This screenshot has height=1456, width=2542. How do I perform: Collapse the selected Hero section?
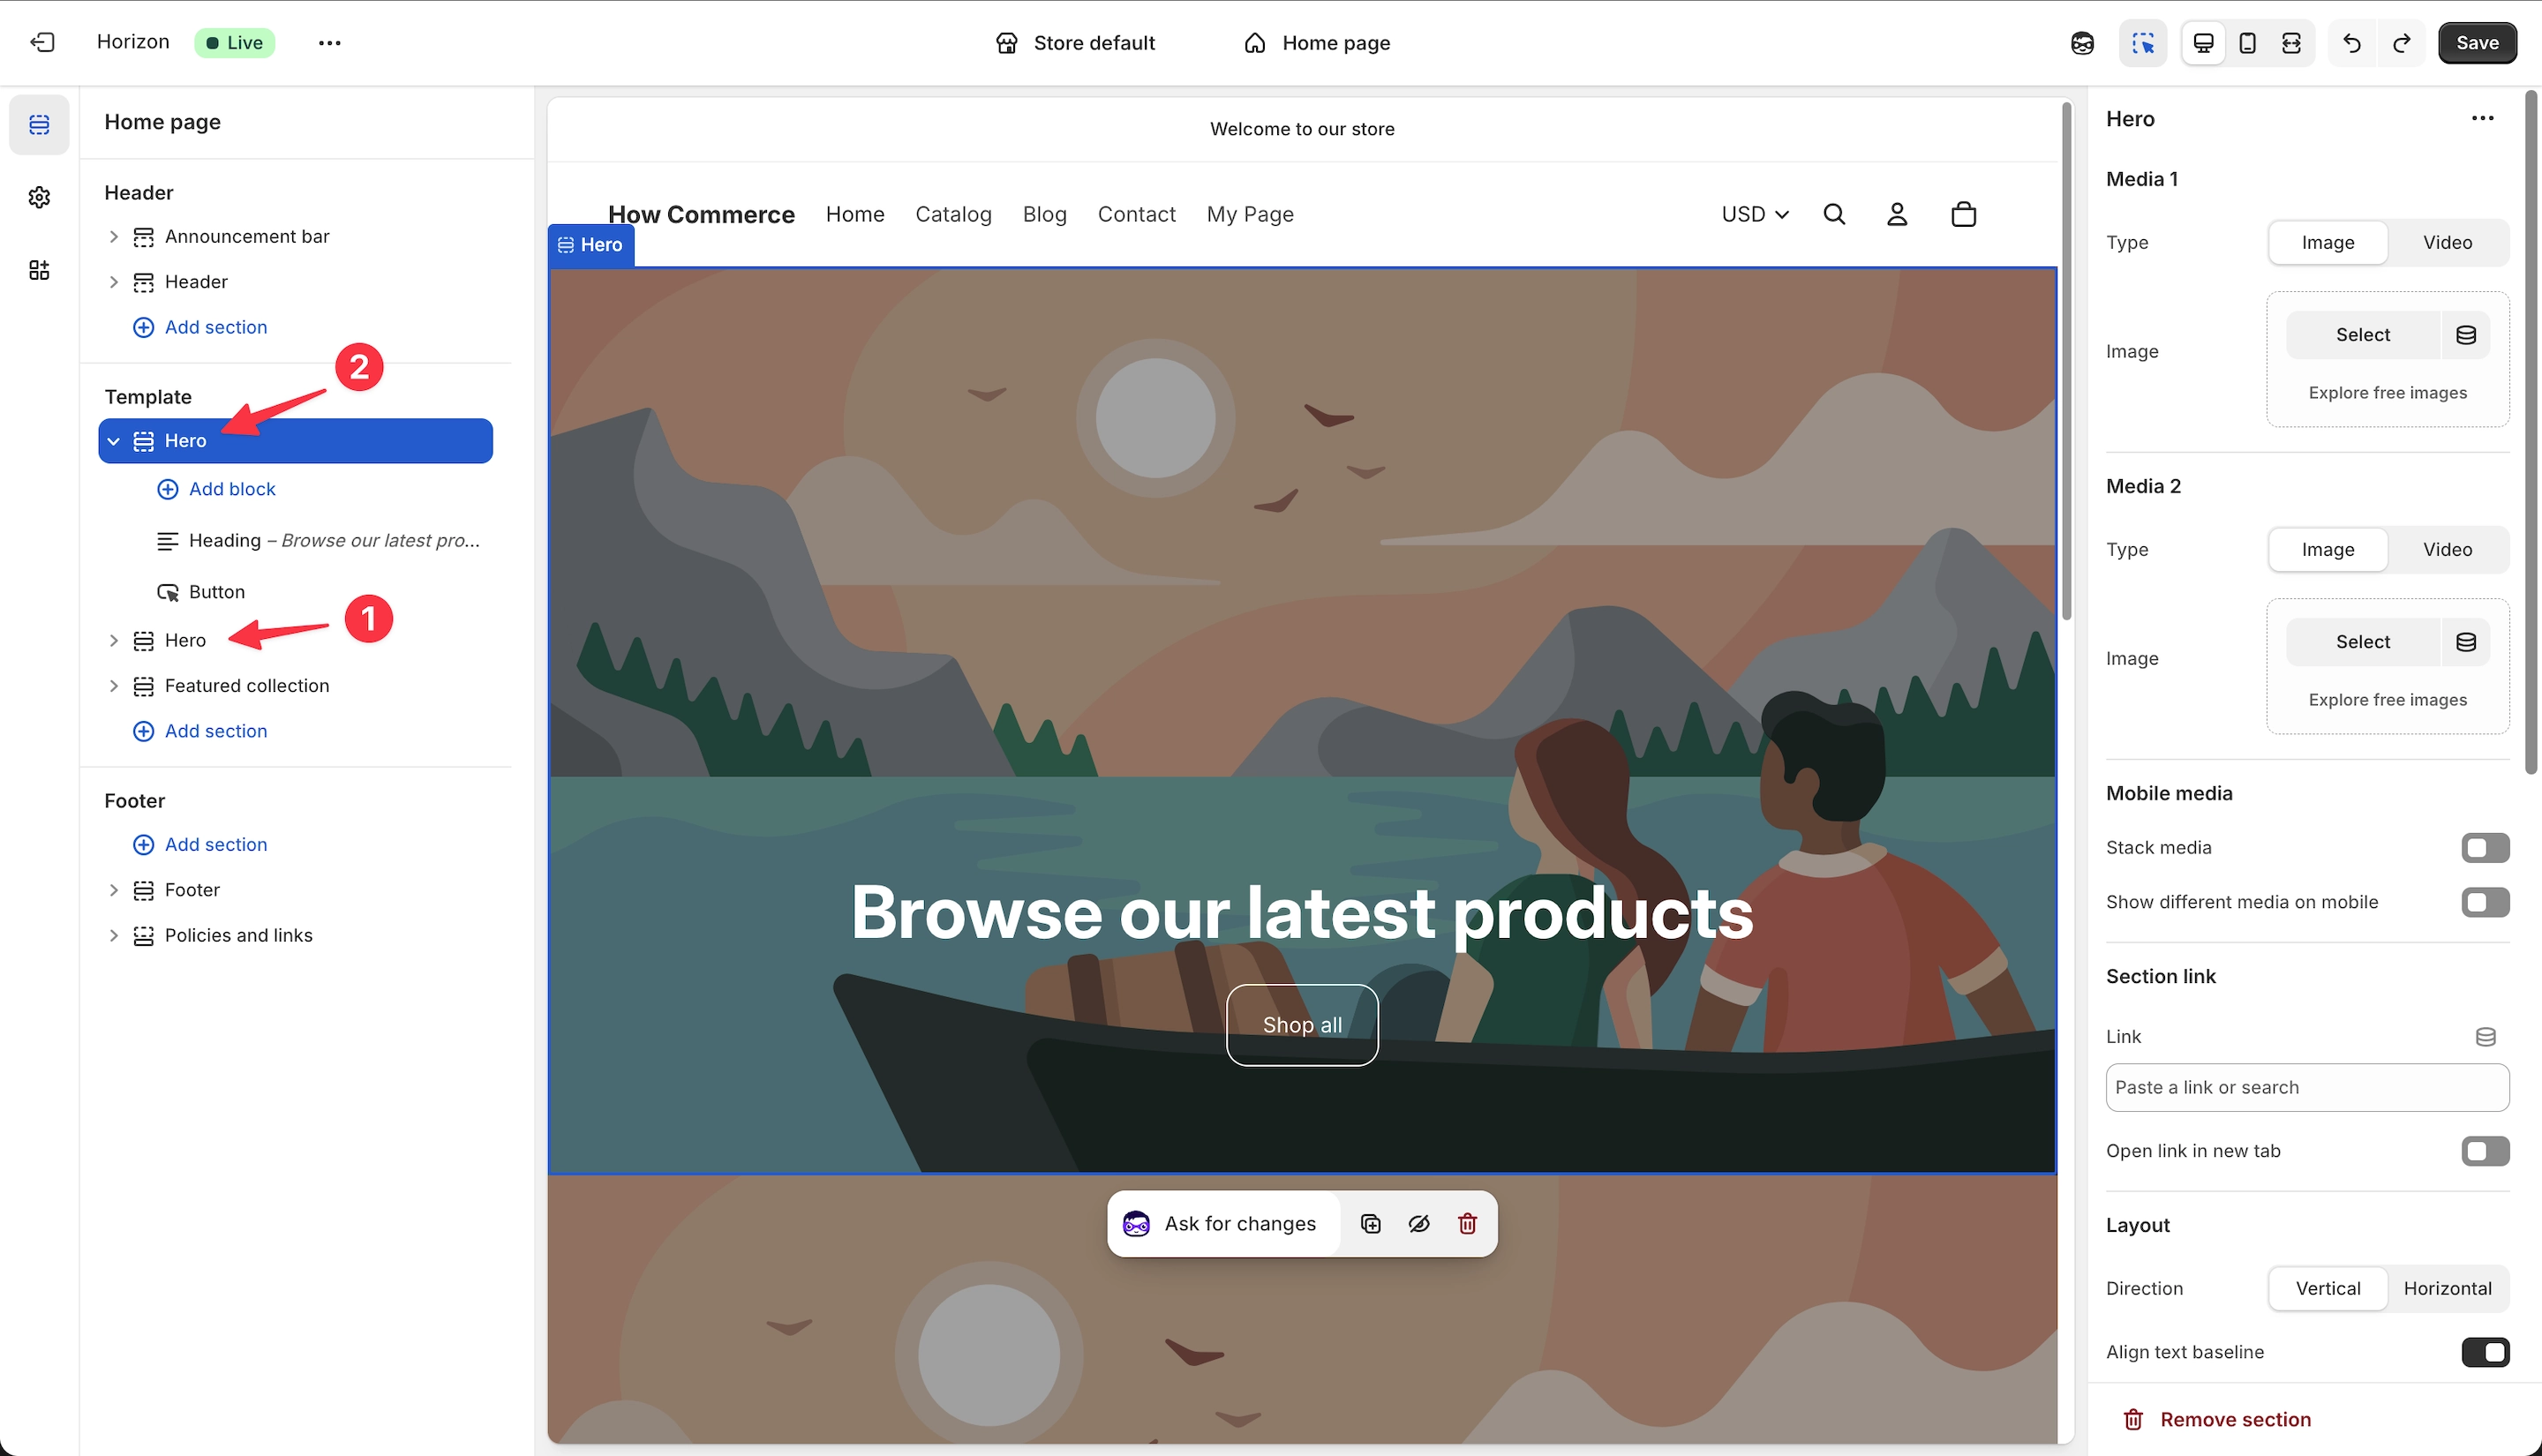tap(113, 441)
